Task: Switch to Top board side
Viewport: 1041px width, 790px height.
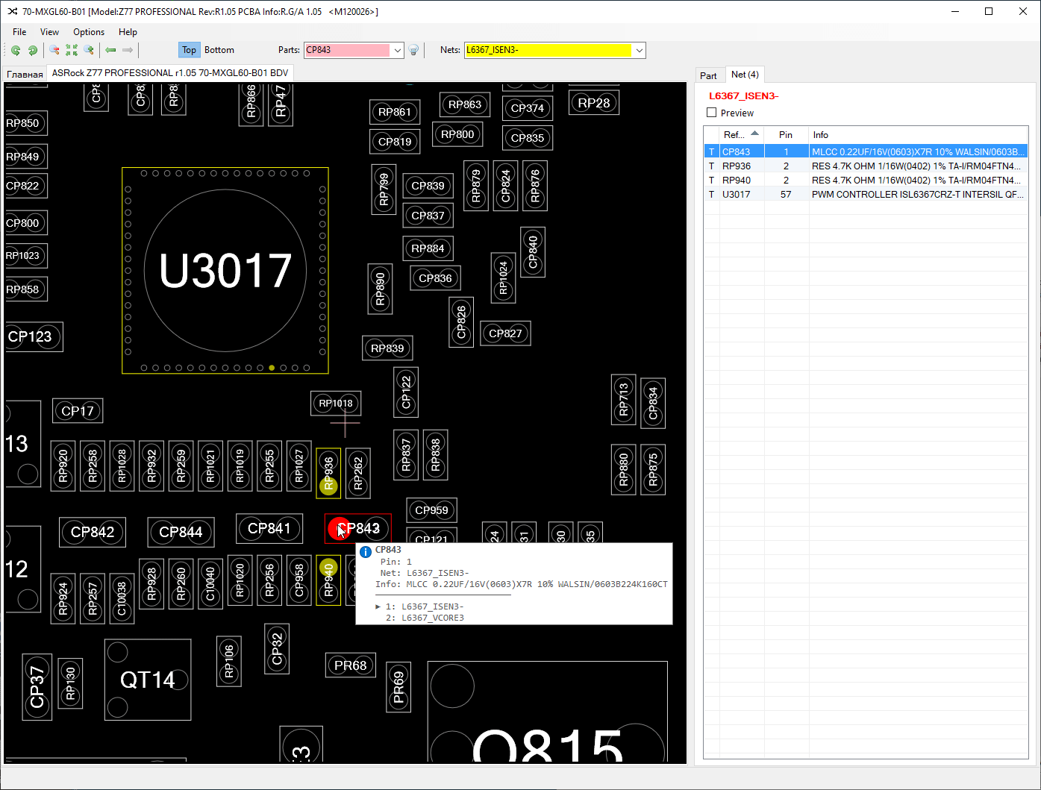Action: tap(189, 50)
